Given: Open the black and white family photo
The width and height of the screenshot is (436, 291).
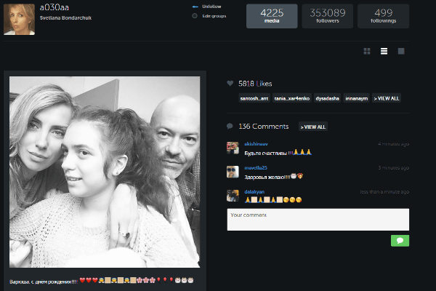Looking at the screenshot, I should (105, 172).
